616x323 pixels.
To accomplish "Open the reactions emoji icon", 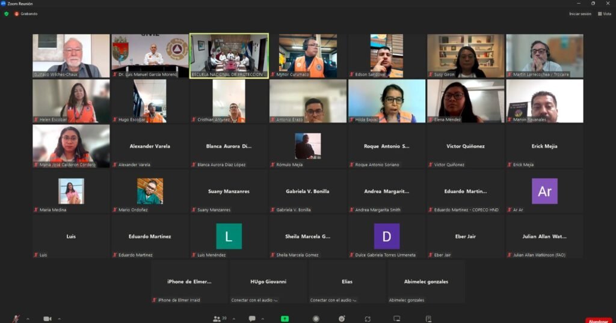I will pos(342,319).
